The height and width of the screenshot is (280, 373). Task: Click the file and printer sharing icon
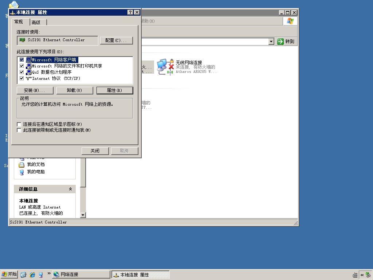tap(28, 66)
